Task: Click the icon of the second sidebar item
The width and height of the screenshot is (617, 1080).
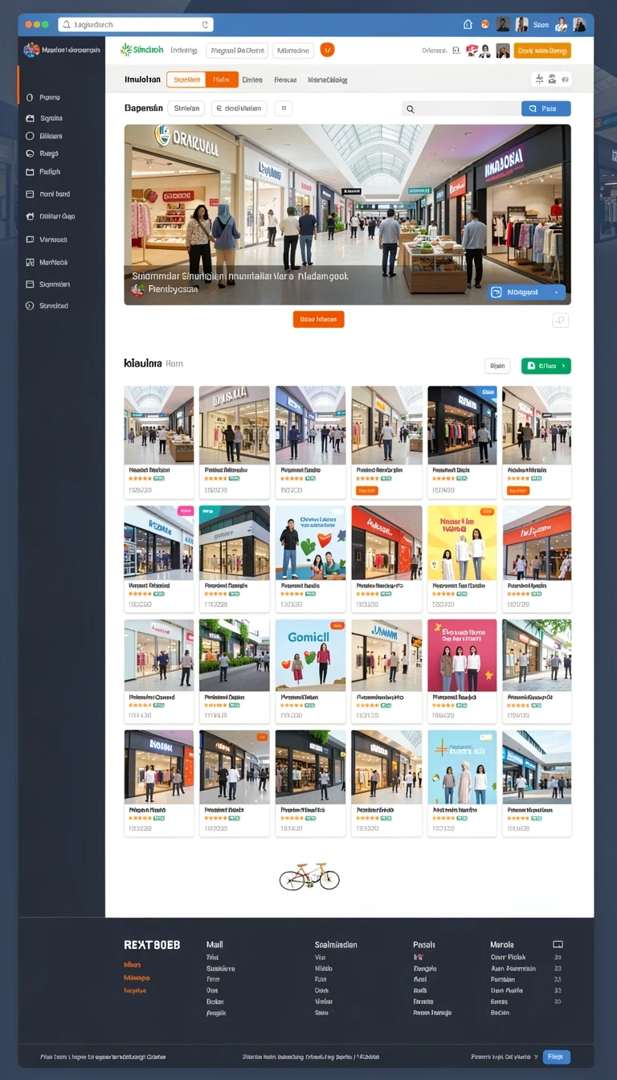Action: click(30, 118)
